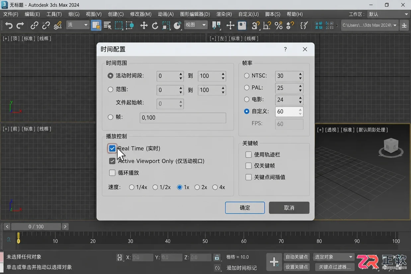Click the 取消 button
Screen dimensions: 411x274
pyautogui.click(x=289, y=208)
